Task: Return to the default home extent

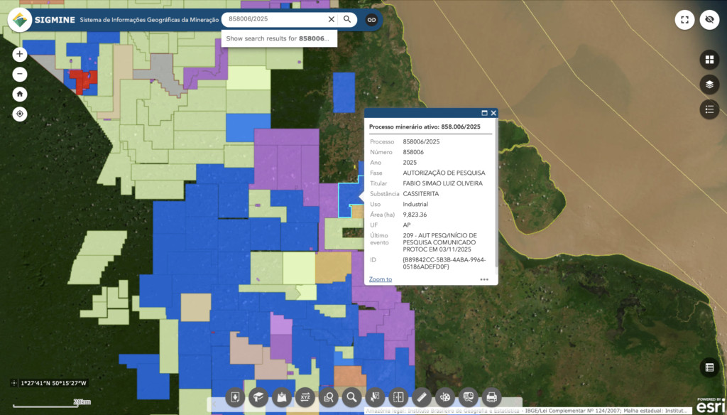Action: 19,95
